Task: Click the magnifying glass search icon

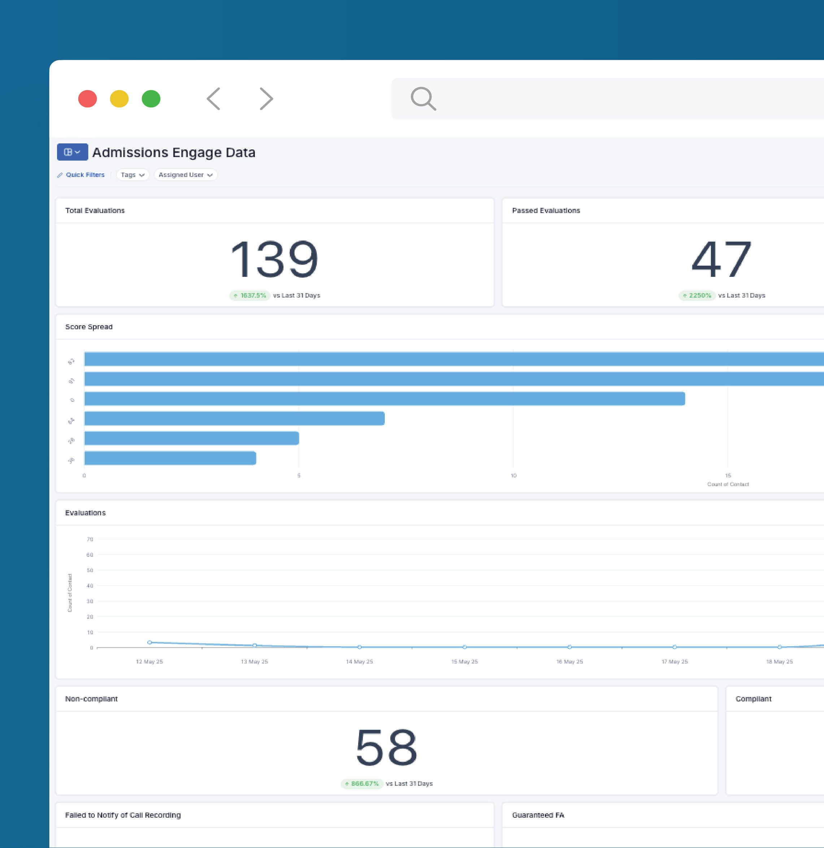Action: [x=423, y=99]
